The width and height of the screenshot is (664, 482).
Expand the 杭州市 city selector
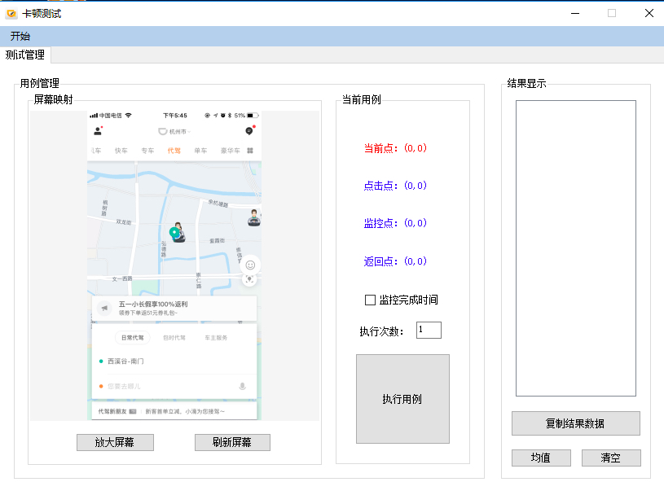click(175, 131)
